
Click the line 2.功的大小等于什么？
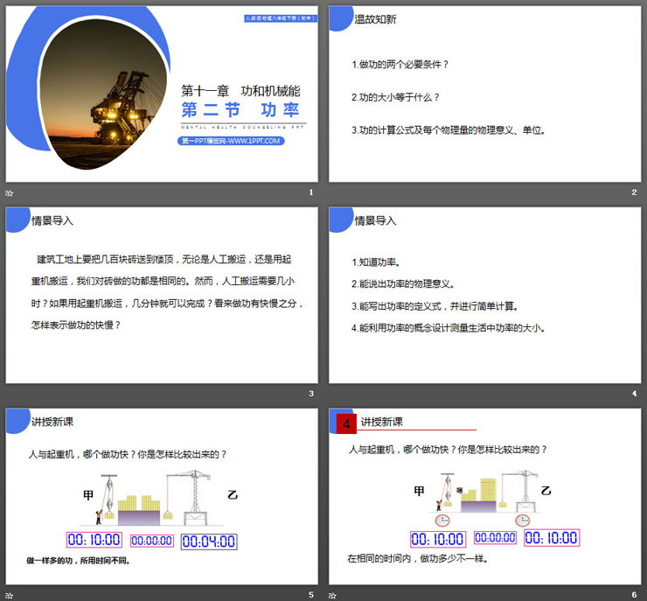pos(395,97)
